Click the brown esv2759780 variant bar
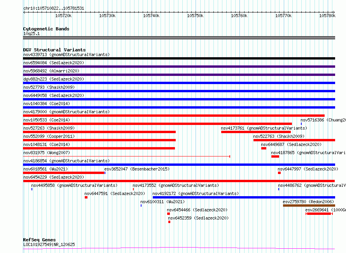The width and height of the screenshot is (346, 253). 309,206
